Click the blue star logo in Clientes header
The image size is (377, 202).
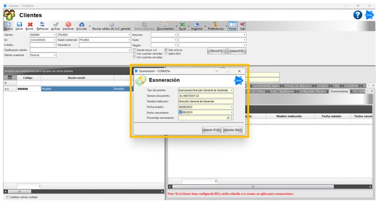(x=369, y=15)
